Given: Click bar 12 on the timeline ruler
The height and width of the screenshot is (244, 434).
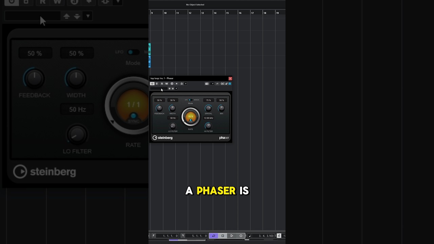Looking at the screenshot, I should coord(190,13).
